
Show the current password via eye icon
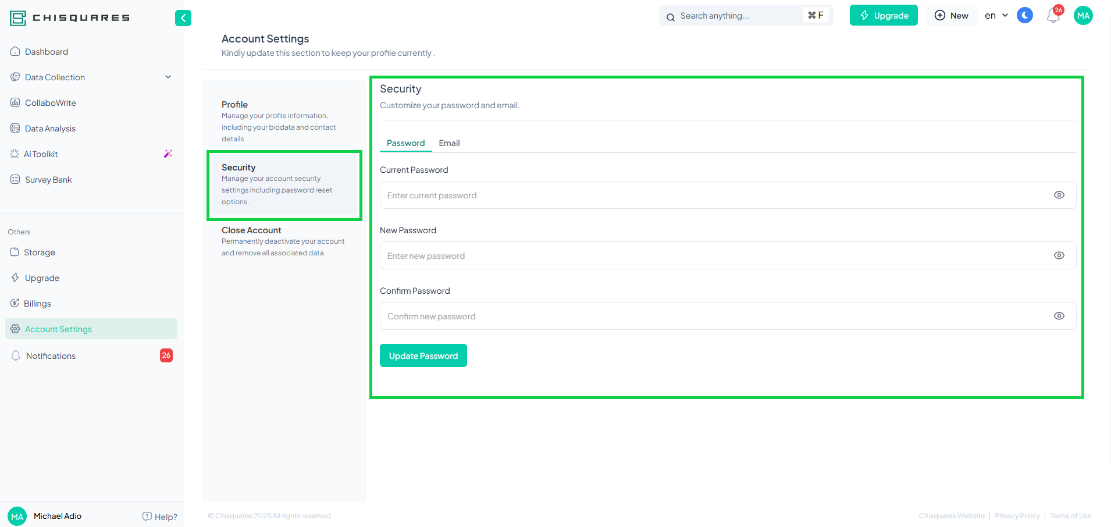(1059, 195)
